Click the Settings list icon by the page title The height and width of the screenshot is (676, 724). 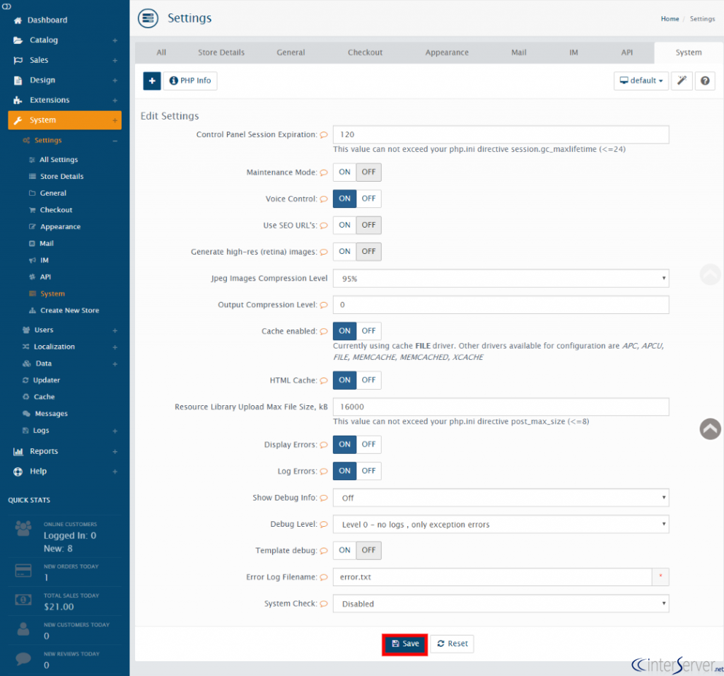click(148, 18)
